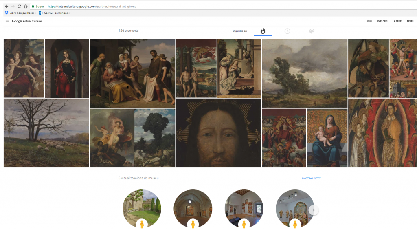Image resolution: width=417 pixels, height=229 pixels.
Task: Click the browser back arrow
Action: [6, 7]
